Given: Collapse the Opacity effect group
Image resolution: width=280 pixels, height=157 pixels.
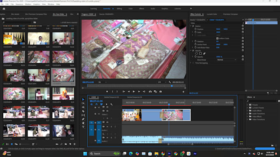Looking at the screenshot, I should [191, 51].
